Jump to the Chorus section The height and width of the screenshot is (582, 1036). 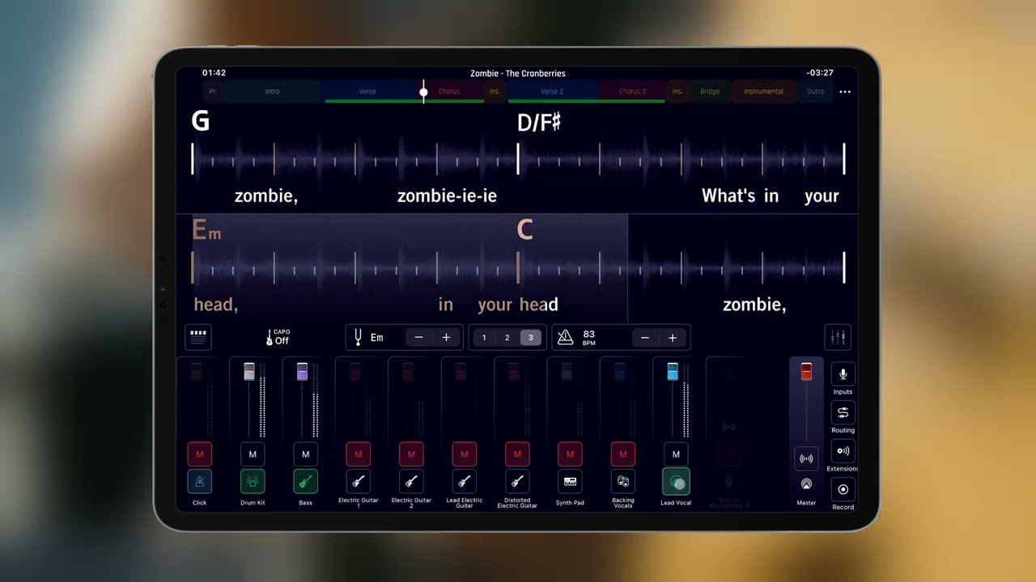(x=449, y=92)
